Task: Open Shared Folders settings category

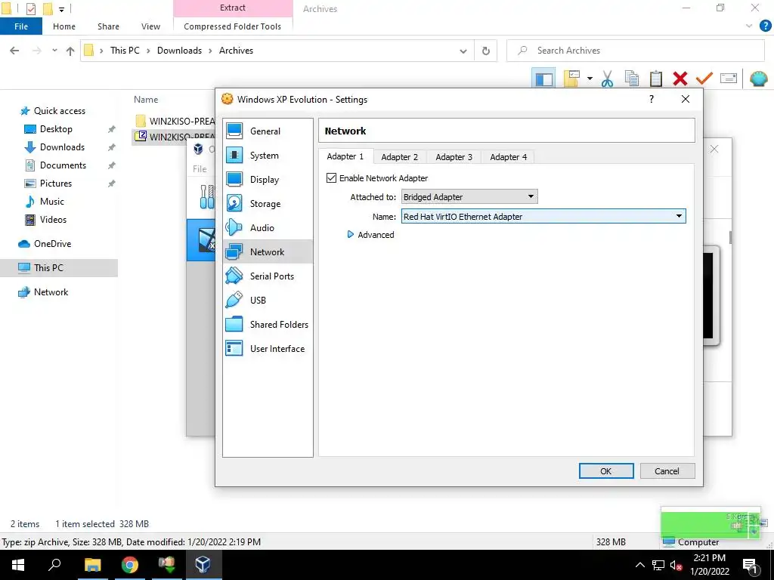Action: pos(268,324)
